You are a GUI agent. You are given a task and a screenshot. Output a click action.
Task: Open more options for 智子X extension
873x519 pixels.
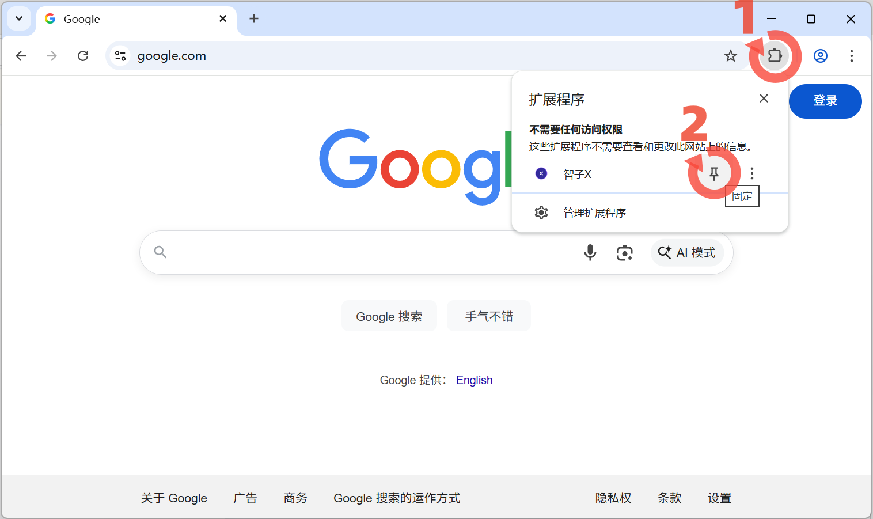click(752, 173)
